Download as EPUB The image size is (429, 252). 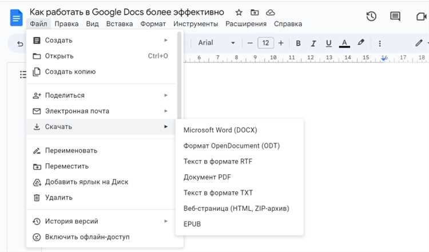tap(240, 224)
